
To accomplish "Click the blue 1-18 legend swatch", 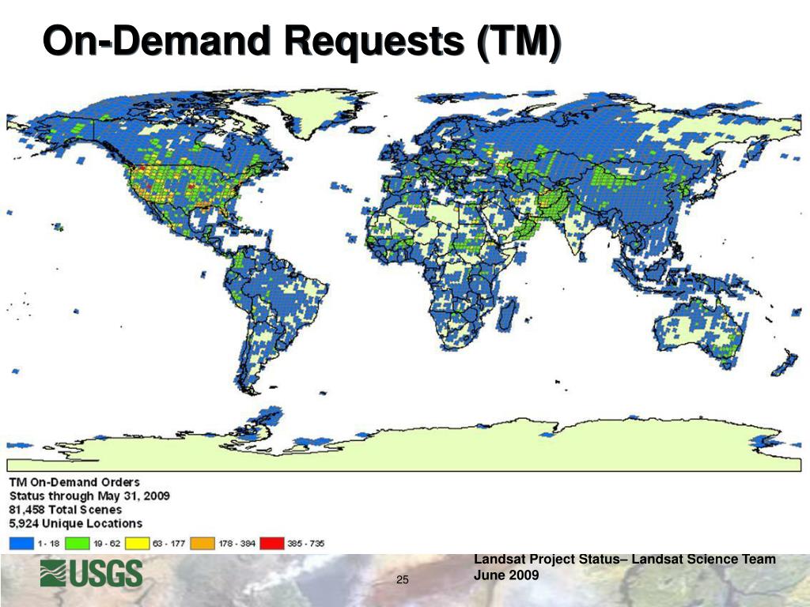I will coord(21,544).
